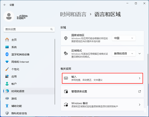This screenshot has width=149, height=117.
Task: Click the 辅助功能 accessibility icon
Action: (x=7, y=106)
